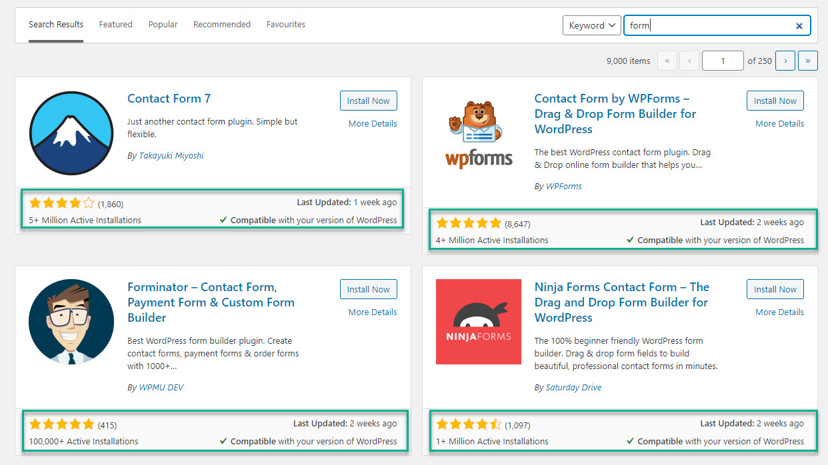Open More Details for Ninja Forms
This screenshot has width=828, height=465.
779,312
